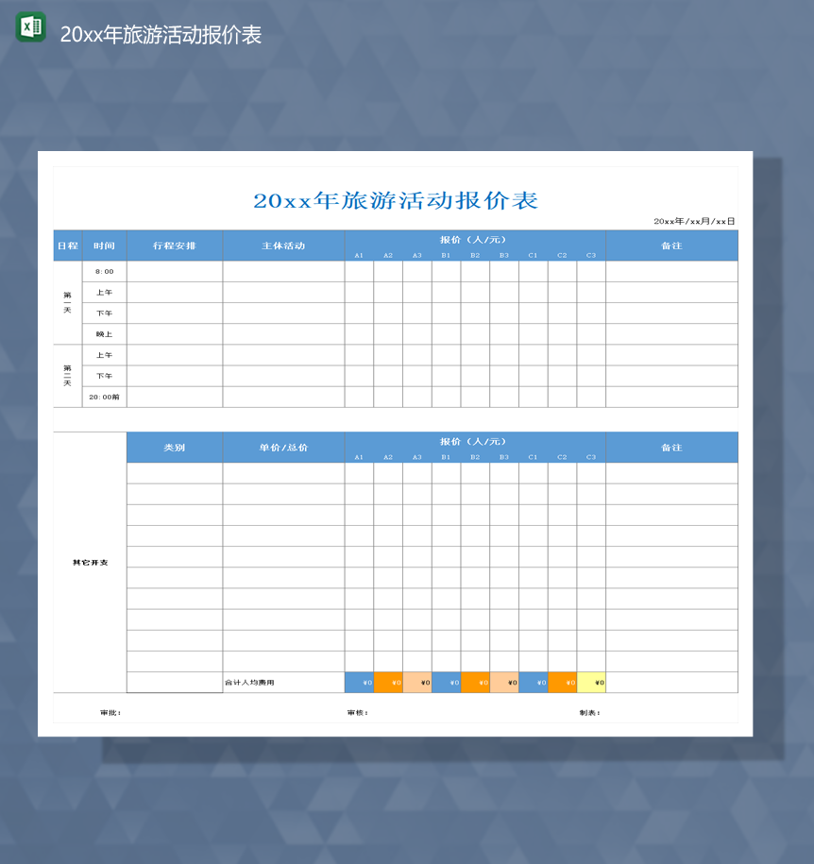814x864 pixels.
Task: Select the 时间 header cell
Action: pos(102,245)
